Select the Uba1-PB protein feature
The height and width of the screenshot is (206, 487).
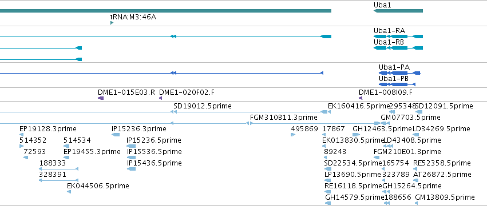397,84
